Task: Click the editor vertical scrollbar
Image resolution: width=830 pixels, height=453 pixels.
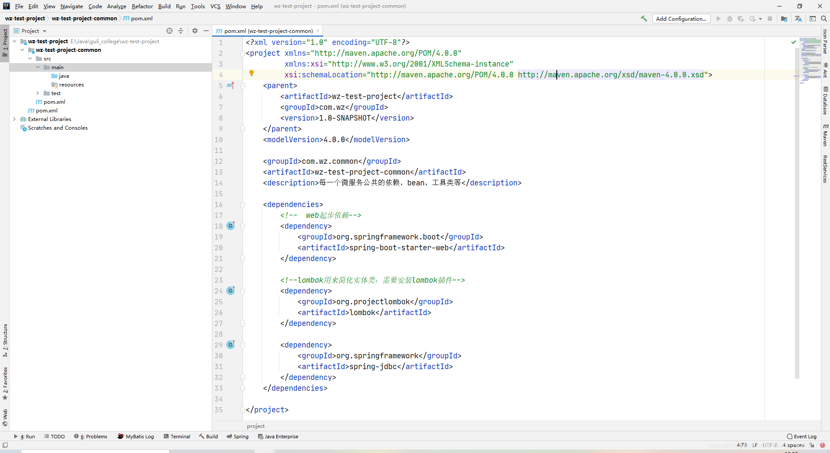Action: coord(797,214)
